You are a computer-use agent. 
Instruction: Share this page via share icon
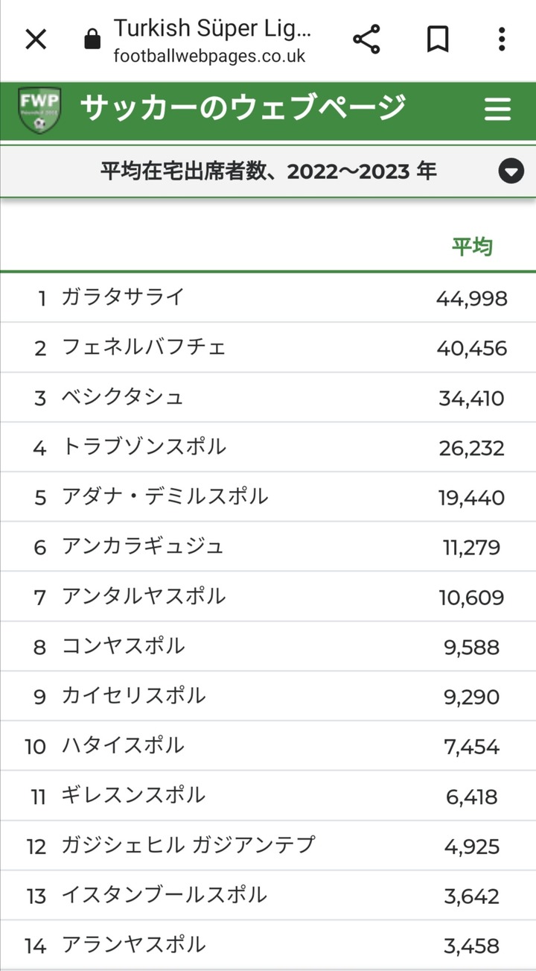366,39
